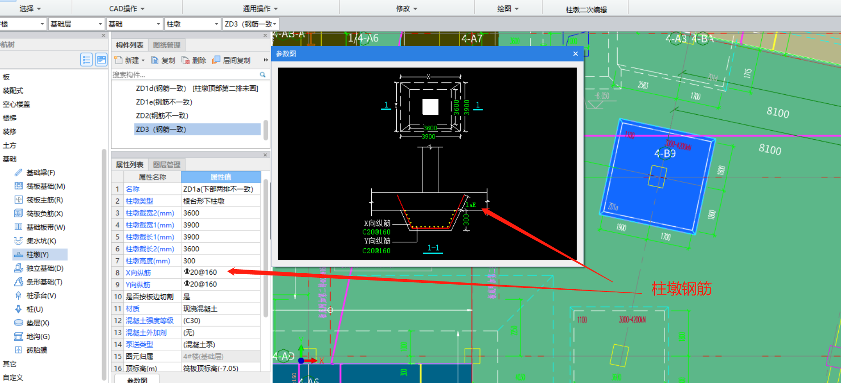This screenshot has height=383, width=841.
Task: Select ZD1d(钢筋一致) in component list
Action: tap(197, 88)
